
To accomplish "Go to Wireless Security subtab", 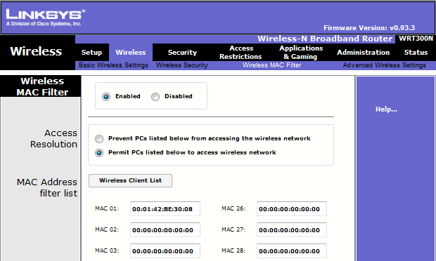I will (x=182, y=65).
